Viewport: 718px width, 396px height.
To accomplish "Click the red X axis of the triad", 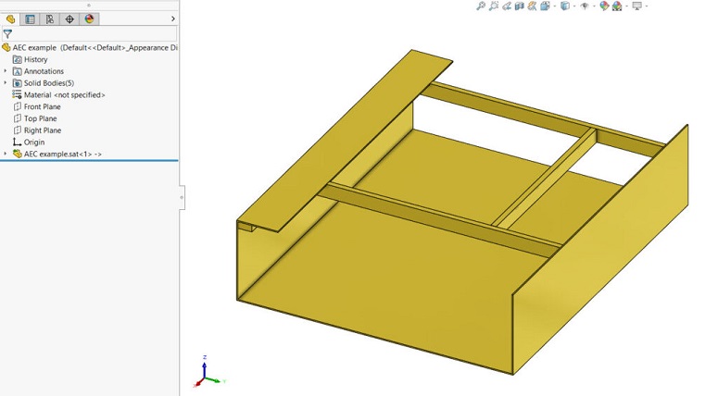I will click(x=199, y=382).
